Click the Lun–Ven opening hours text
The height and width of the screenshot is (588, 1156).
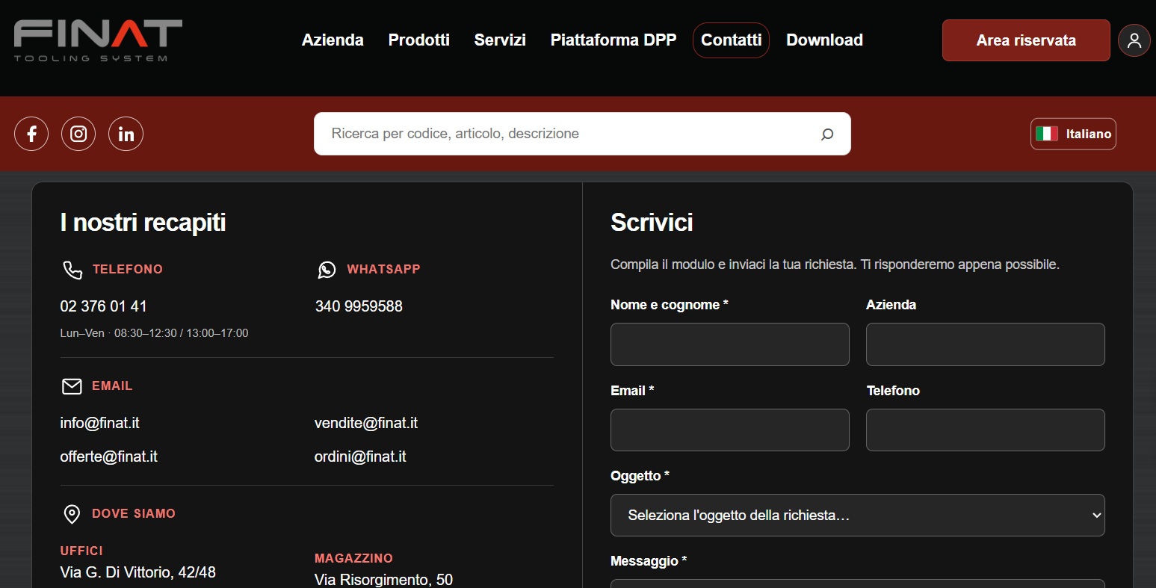pos(154,333)
